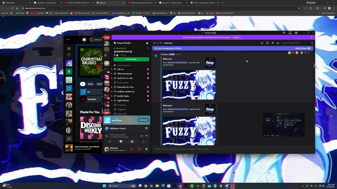Open Discord help question mark icon
337x189 pixels.
tap(296, 33)
